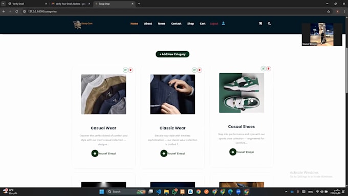The image size is (348, 196).
Task: Click the Souq.Com shopping cart logo
Action: (82, 25)
